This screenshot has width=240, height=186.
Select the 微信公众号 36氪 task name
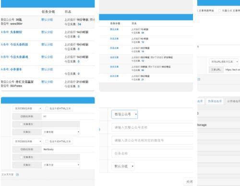(x=19, y=20)
